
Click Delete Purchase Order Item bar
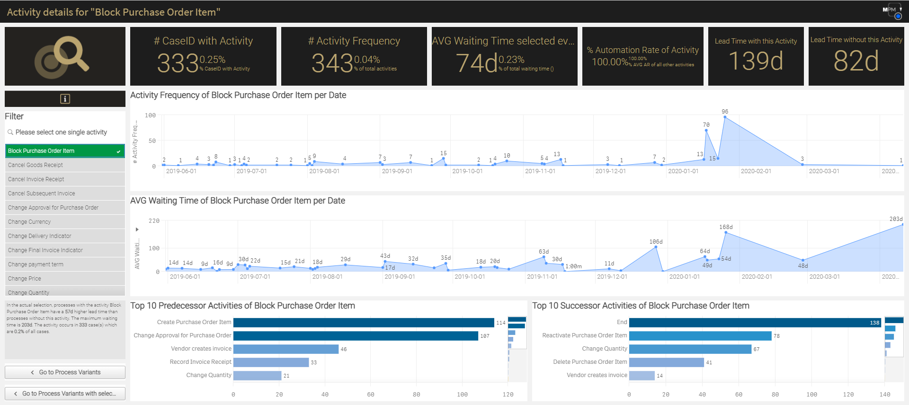pyautogui.click(x=667, y=362)
